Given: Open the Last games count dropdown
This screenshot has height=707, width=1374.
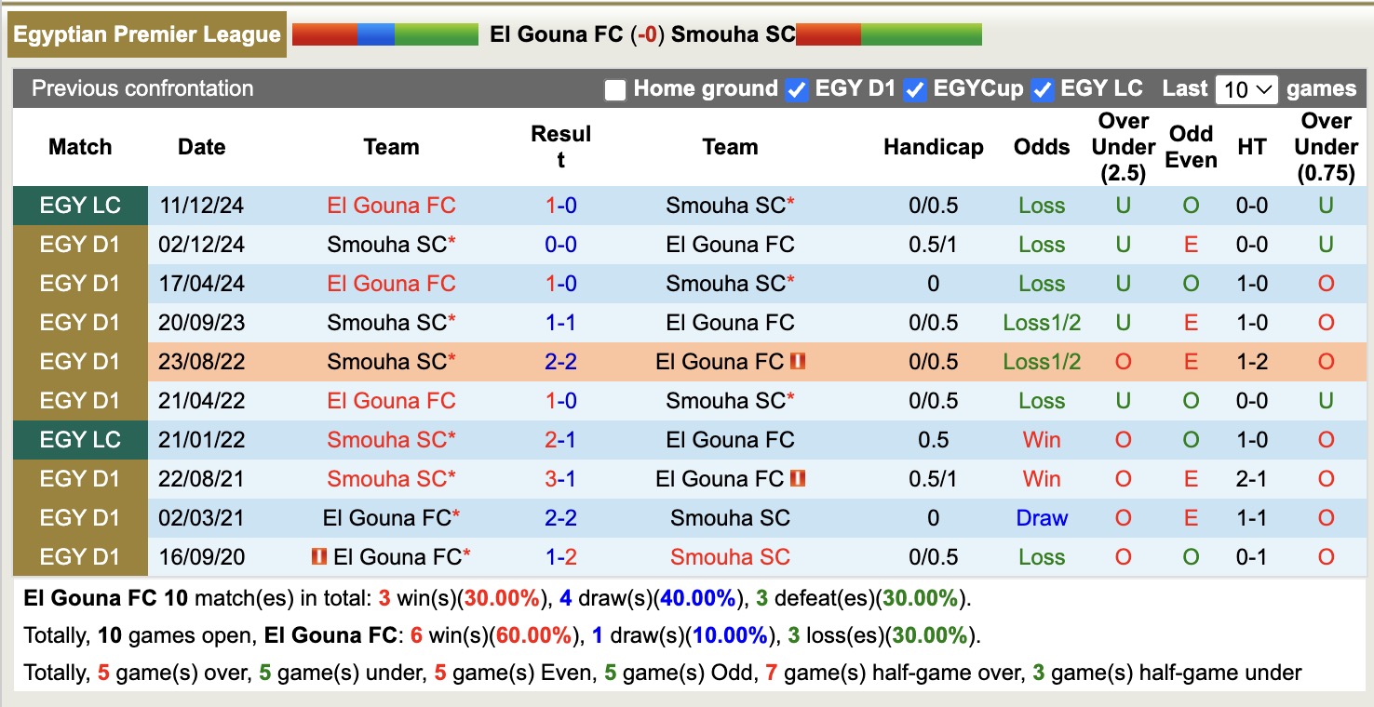Looking at the screenshot, I should coord(1246,88).
